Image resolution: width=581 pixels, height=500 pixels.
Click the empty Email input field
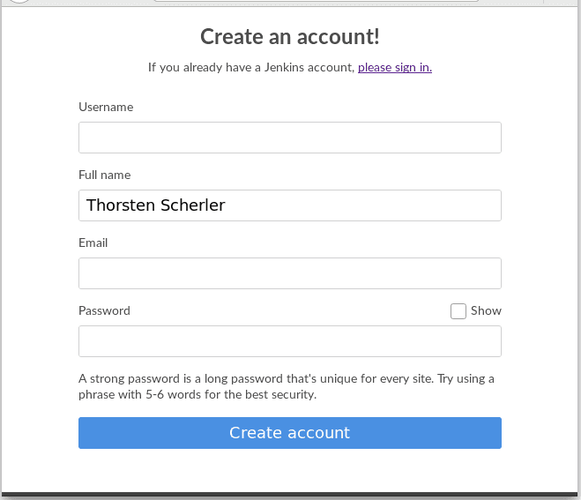tap(289, 273)
